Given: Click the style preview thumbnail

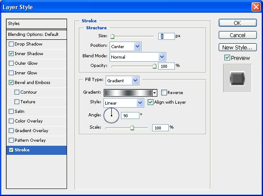Looking at the screenshot, I should 237,78.
